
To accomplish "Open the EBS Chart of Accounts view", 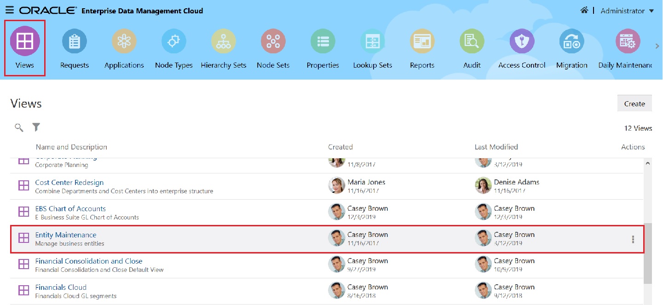I will pos(70,209).
